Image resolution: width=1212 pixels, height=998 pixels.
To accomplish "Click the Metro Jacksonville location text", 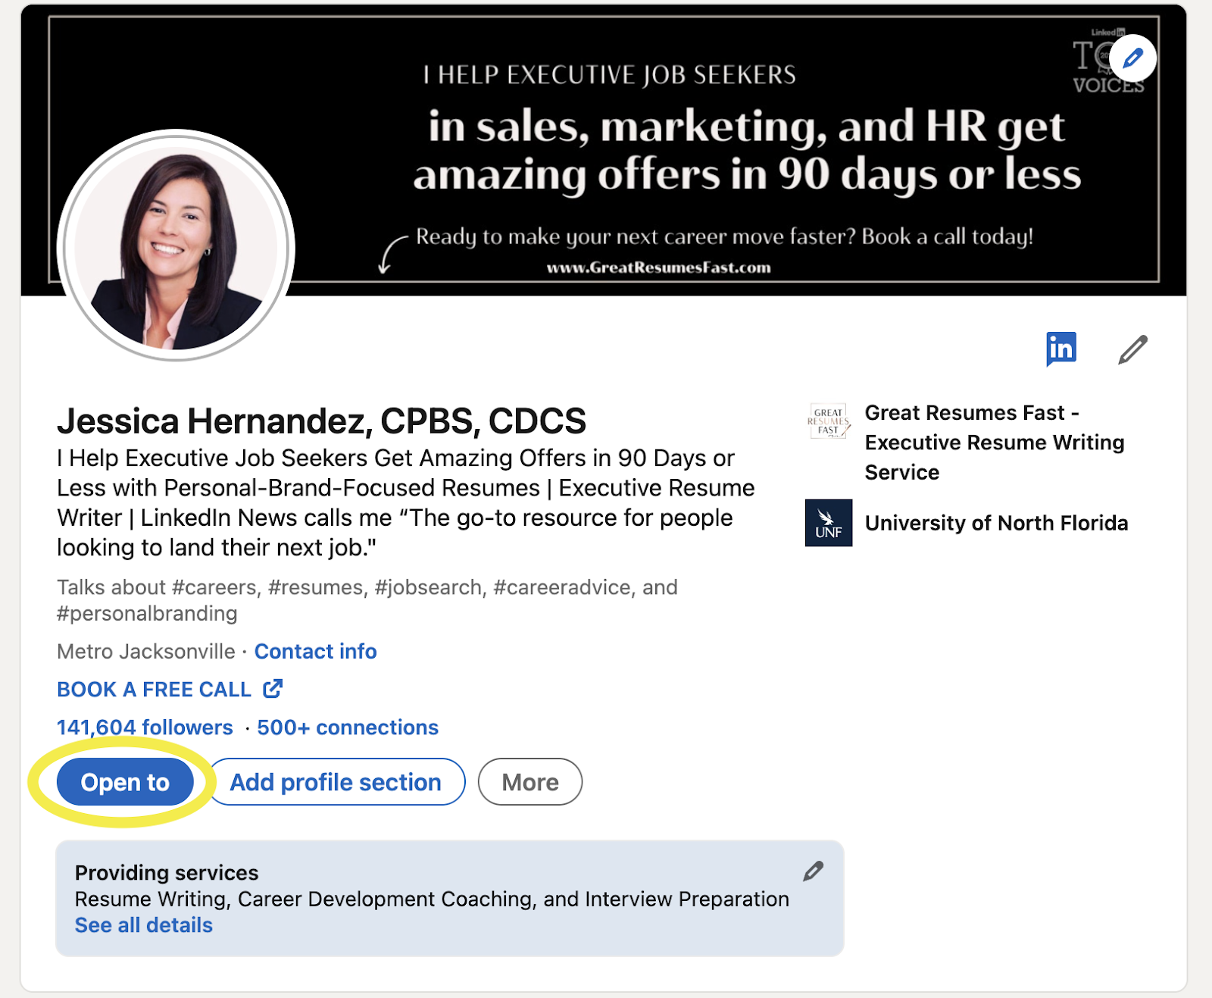I will 146,652.
